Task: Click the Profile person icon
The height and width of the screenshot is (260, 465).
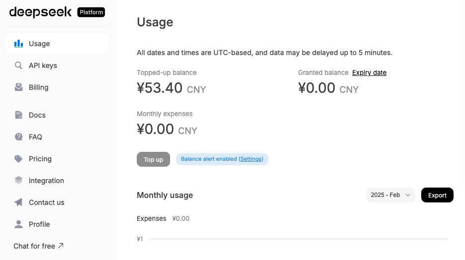Action: pos(19,224)
